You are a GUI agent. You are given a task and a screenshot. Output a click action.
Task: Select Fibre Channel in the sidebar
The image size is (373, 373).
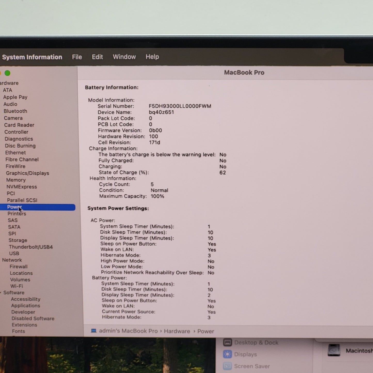[x=22, y=160]
